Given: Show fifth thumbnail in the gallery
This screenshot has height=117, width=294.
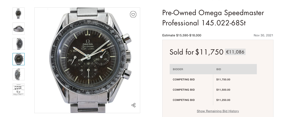Looking at the screenshot, I should pyautogui.click(x=19, y=74).
